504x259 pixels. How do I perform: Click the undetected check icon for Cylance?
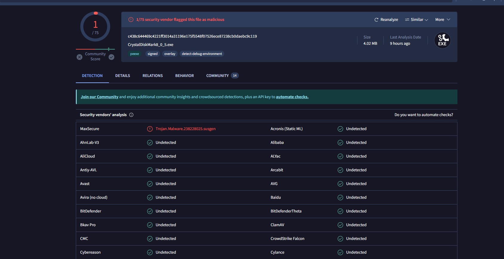click(x=340, y=252)
